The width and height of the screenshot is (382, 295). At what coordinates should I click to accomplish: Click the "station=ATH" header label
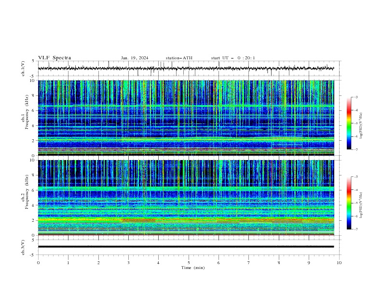179,58
